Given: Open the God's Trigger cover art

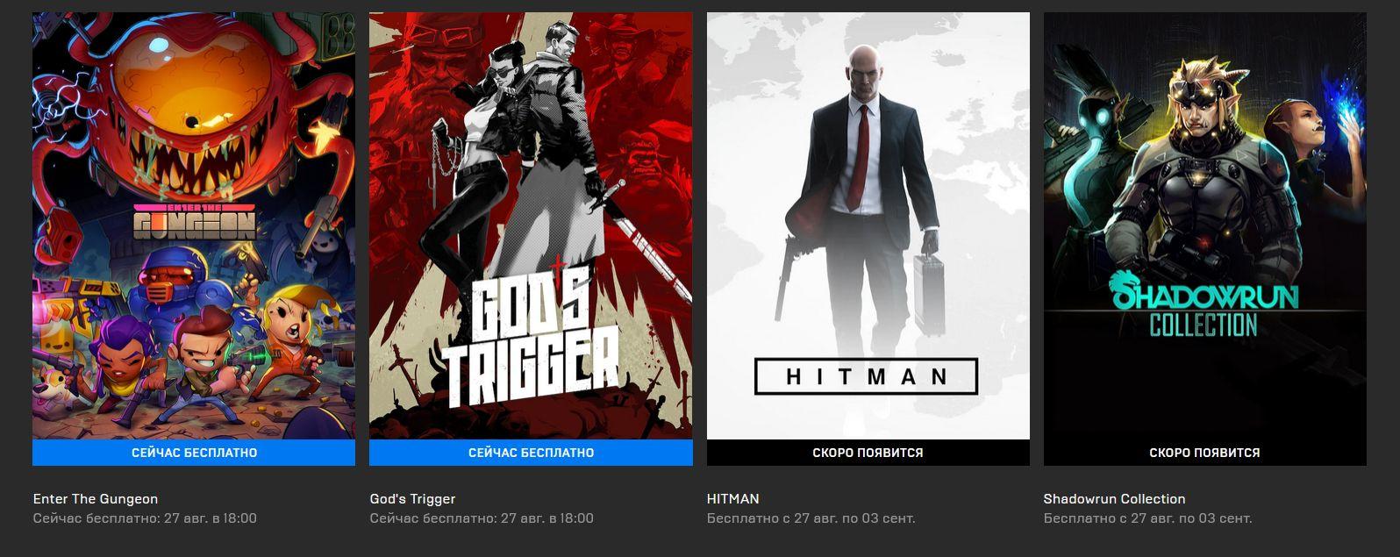Looking at the screenshot, I should [531, 225].
